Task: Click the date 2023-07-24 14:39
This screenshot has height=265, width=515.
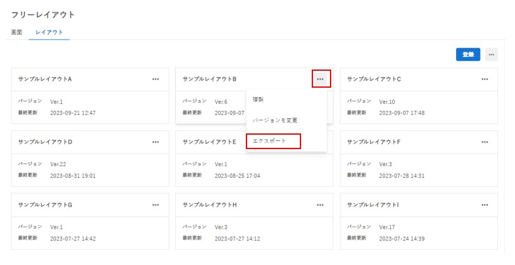Action: tap(402, 239)
